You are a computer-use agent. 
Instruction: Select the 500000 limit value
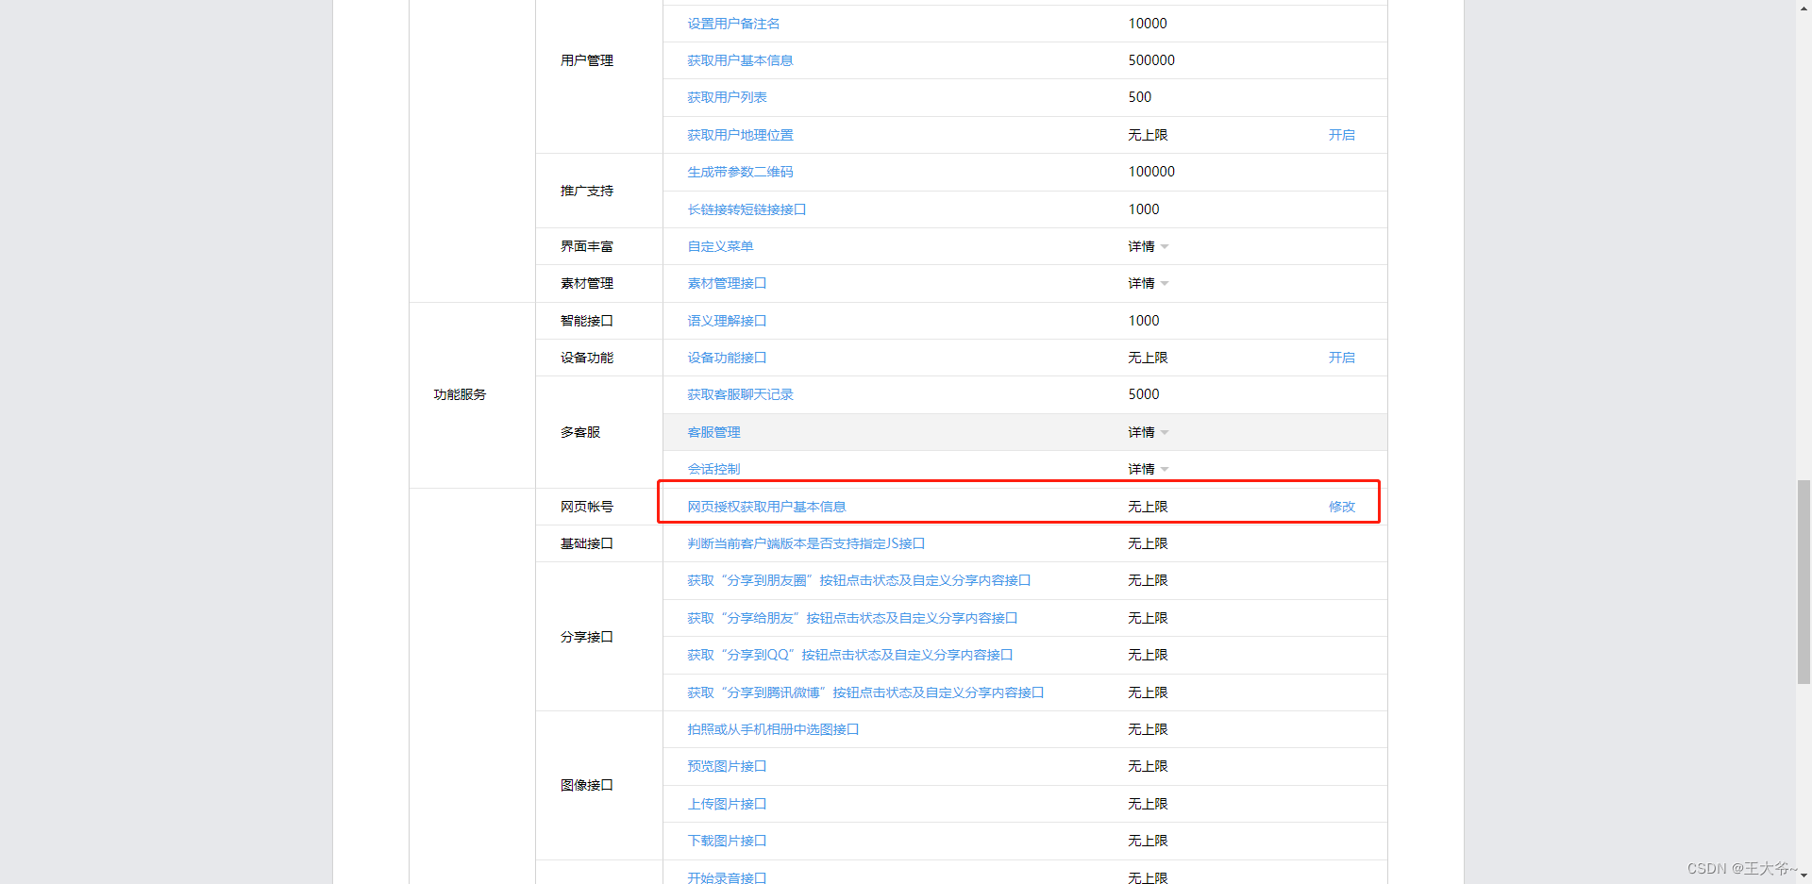(1151, 60)
